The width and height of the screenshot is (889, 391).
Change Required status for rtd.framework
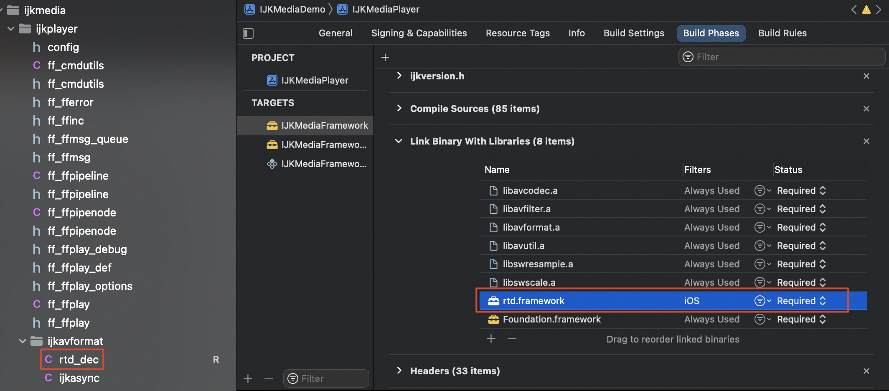point(801,301)
